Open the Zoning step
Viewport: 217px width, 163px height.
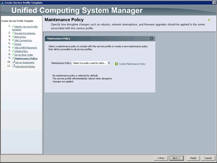[18, 44]
